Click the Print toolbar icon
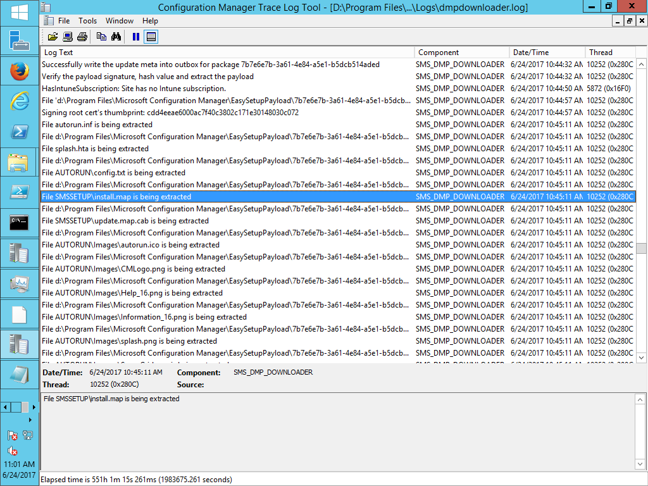648x486 pixels. 82,37
